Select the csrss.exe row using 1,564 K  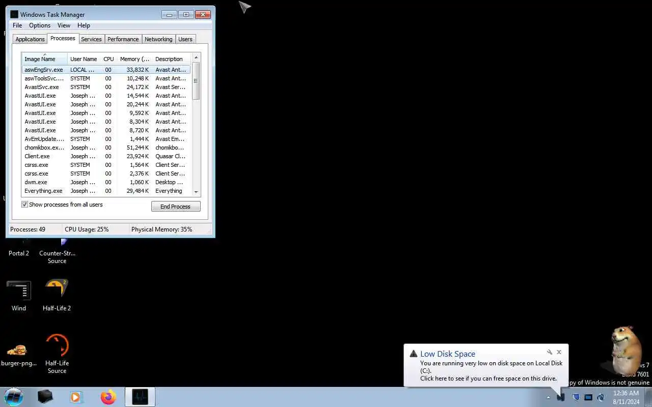[x=106, y=165]
